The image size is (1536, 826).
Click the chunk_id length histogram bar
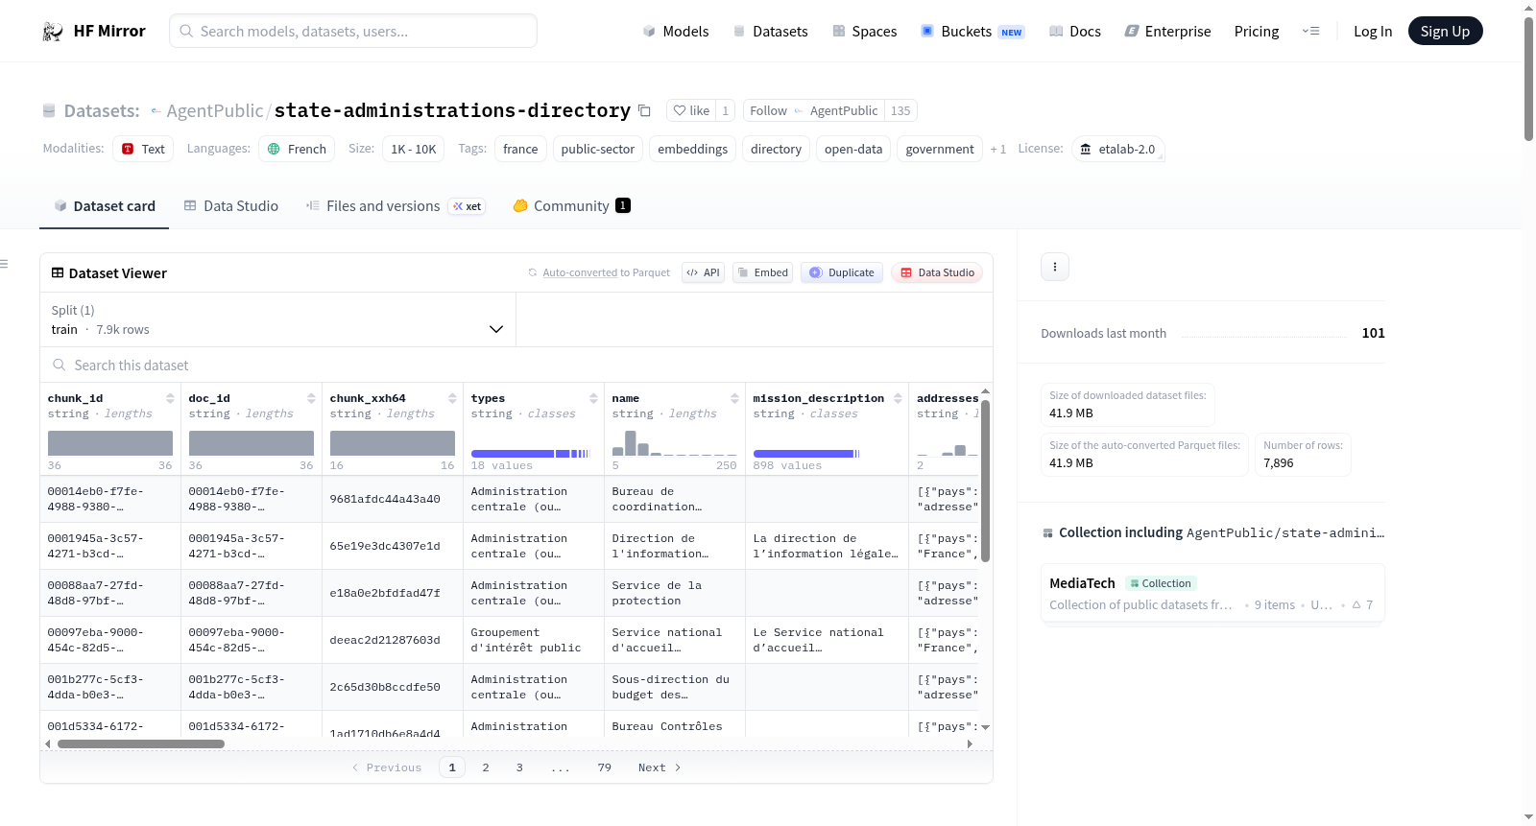tap(110, 443)
